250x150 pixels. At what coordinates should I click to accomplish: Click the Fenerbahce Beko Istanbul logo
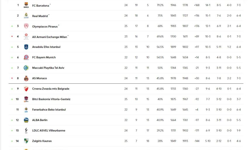click(x=26, y=110)
